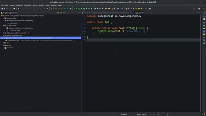
Task: Select the highlighted junit jar dependency row
Action: pyautogui.click(x=41, y=38)
